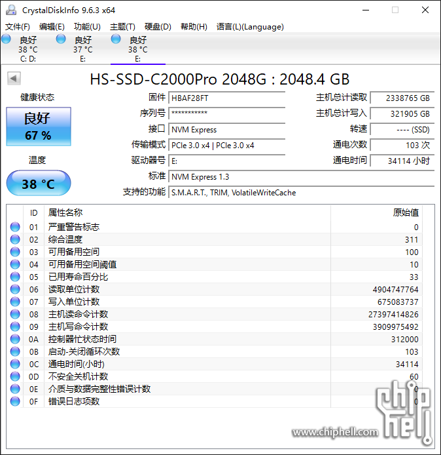Click the 驱动器号 field showing E:
441x455 pixels.
pyautogui.click(x=227, y=161)
